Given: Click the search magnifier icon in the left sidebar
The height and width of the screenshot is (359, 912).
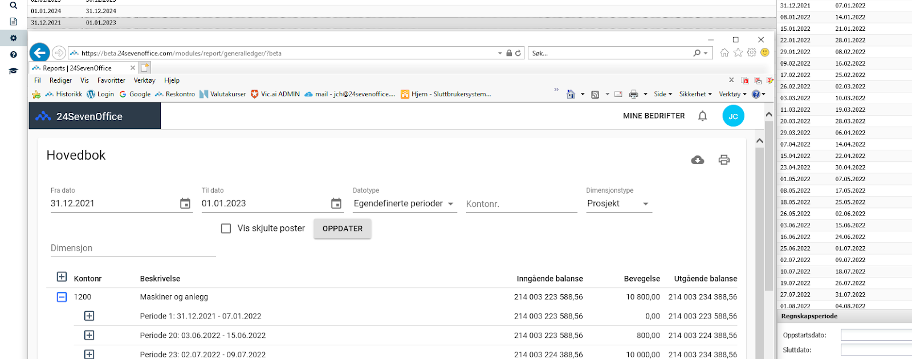Looking at the screenshot, I should pyautogui.click(x=14, y=5).
